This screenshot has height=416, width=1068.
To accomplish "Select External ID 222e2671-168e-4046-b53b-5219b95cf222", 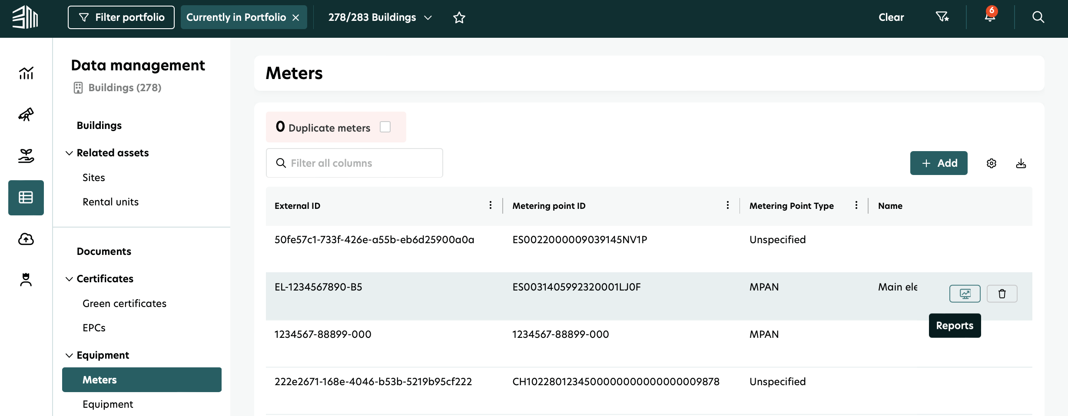I will 373,382.
